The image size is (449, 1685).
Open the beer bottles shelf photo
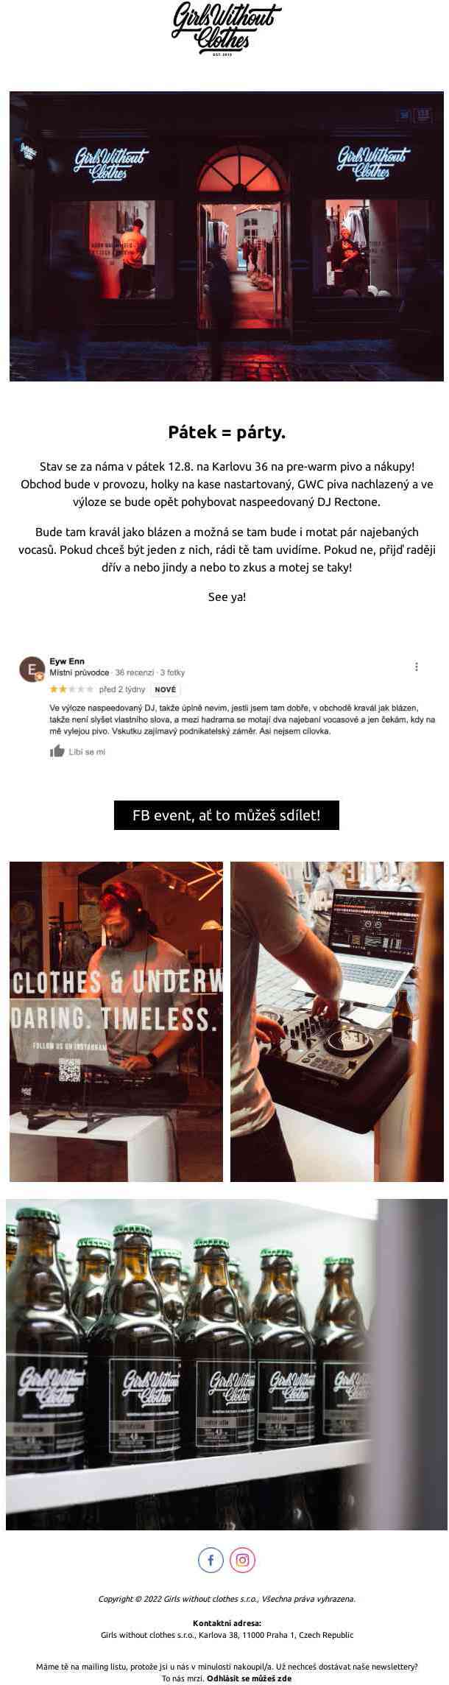click(x=227, y=1365)
